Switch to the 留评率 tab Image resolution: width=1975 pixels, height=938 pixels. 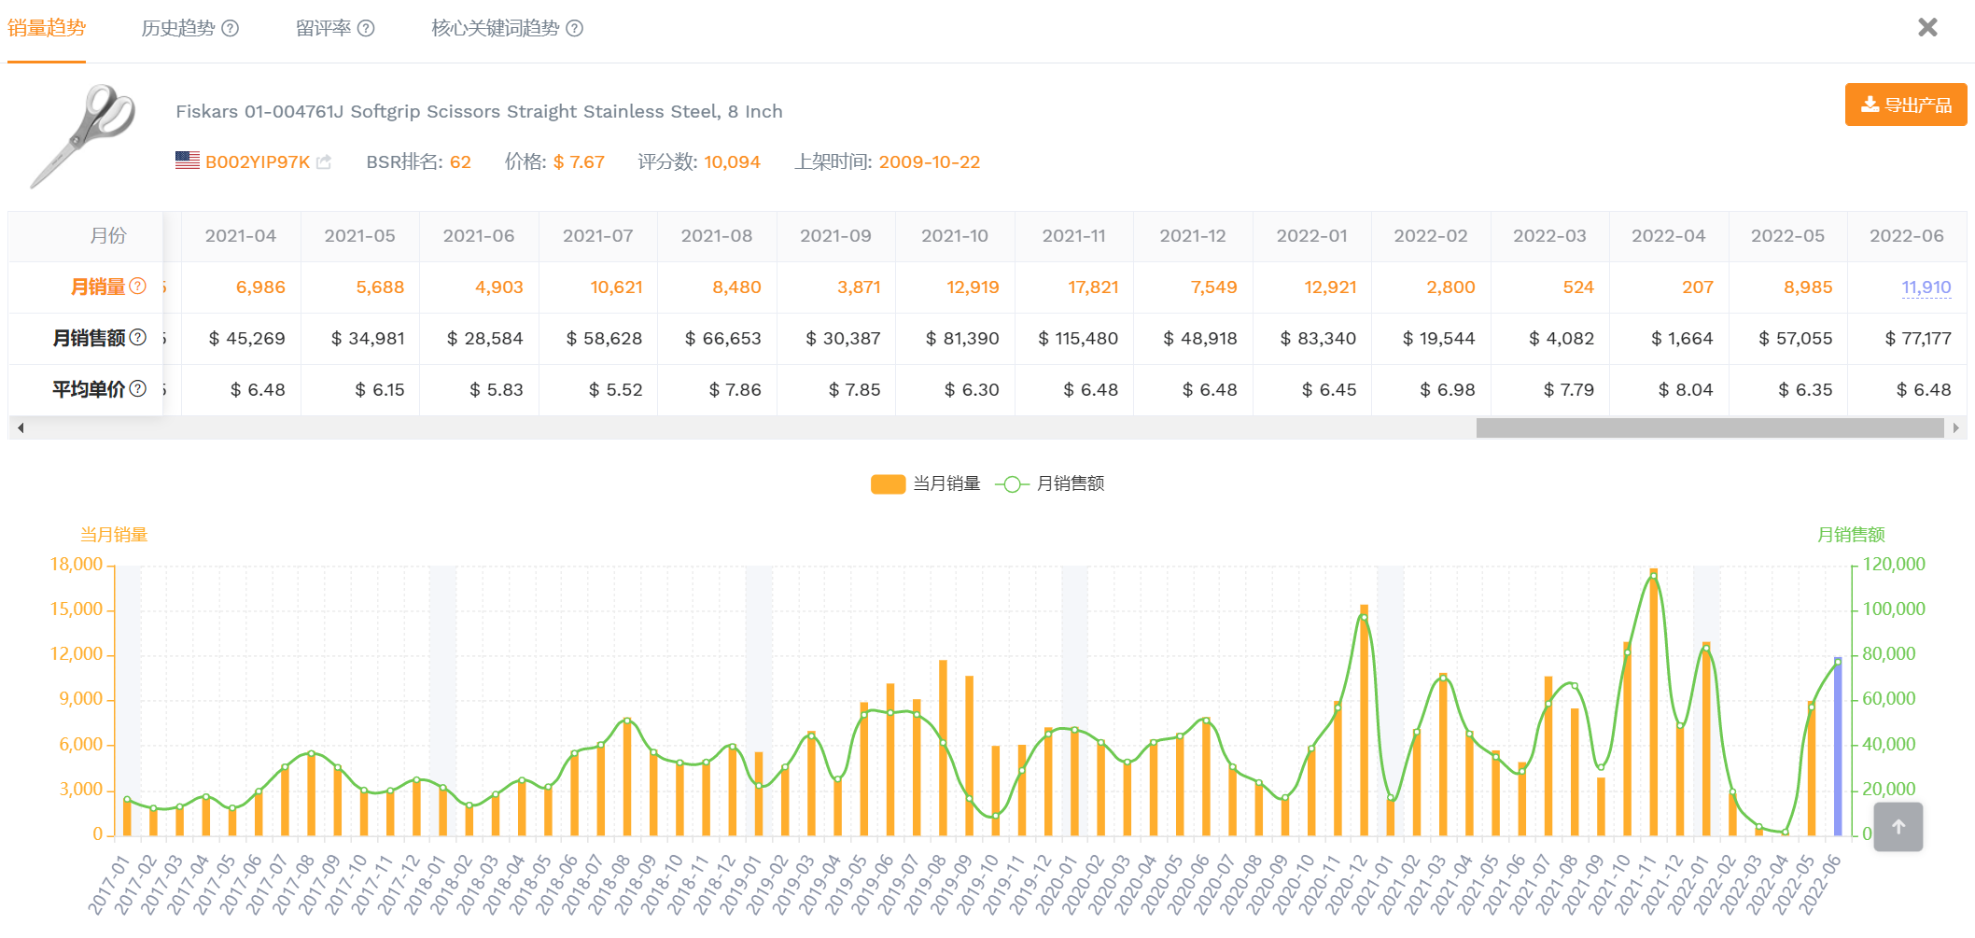pyautogui.click(x=323, y=29)
